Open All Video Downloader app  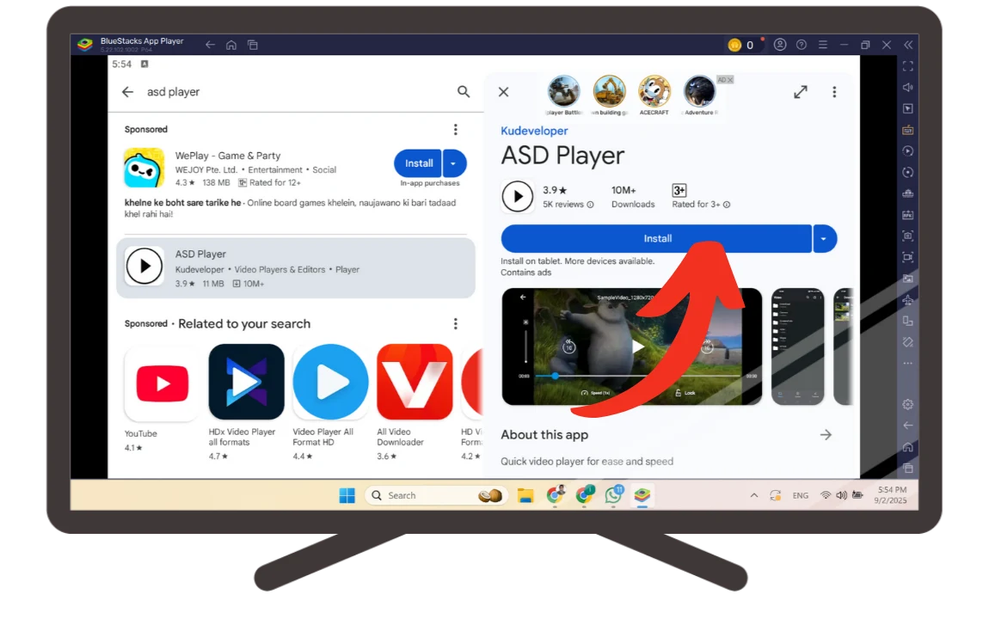[415, 382]
